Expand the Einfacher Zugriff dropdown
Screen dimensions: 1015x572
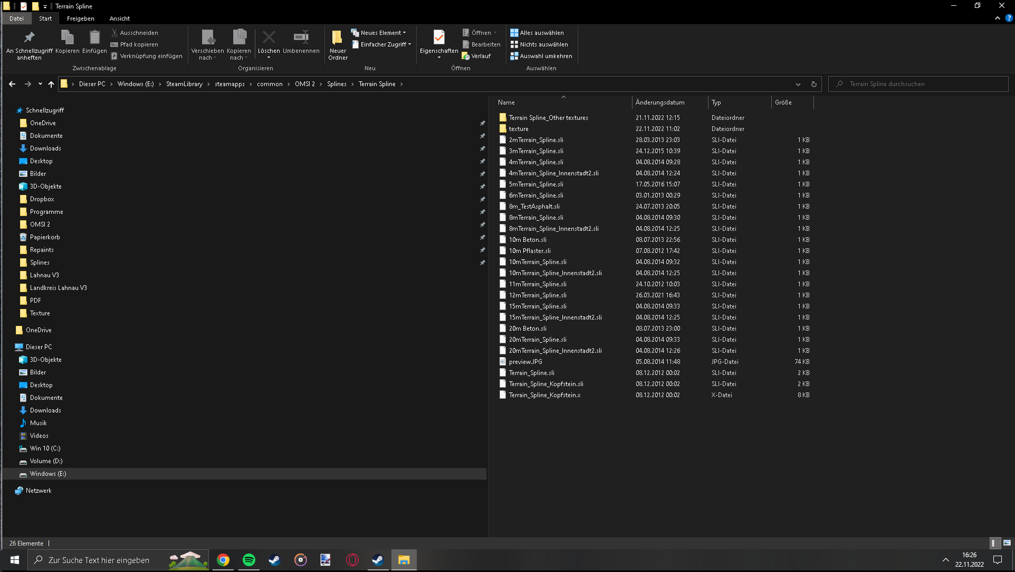[382, 44]
